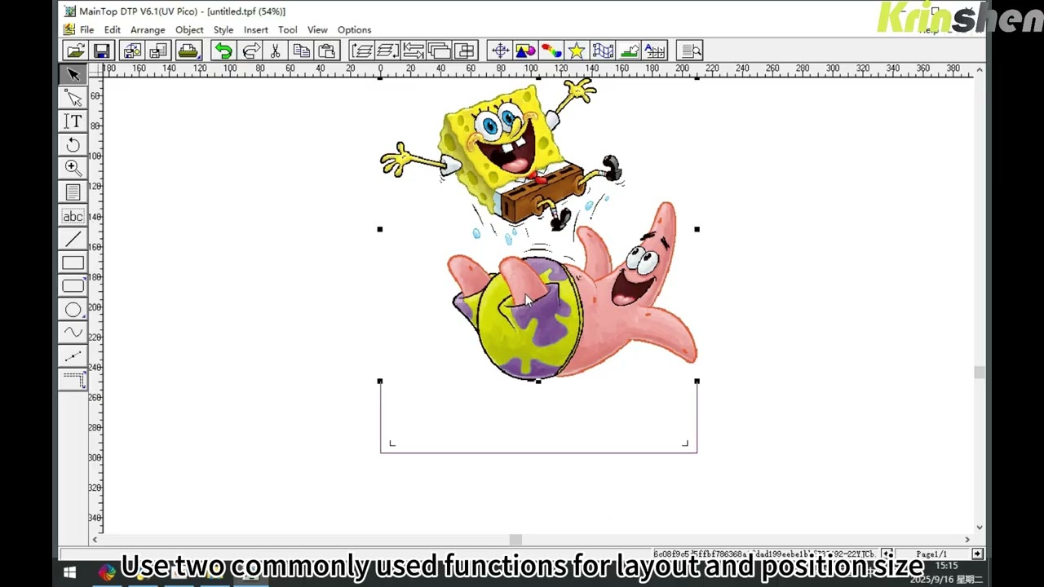Select the arrow Selection tool

click(x=73, y=74)
